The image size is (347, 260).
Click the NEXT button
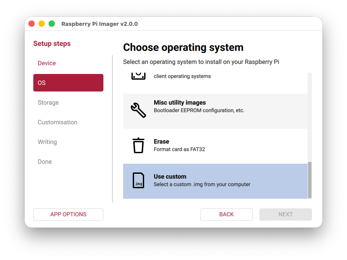point(286,214)
